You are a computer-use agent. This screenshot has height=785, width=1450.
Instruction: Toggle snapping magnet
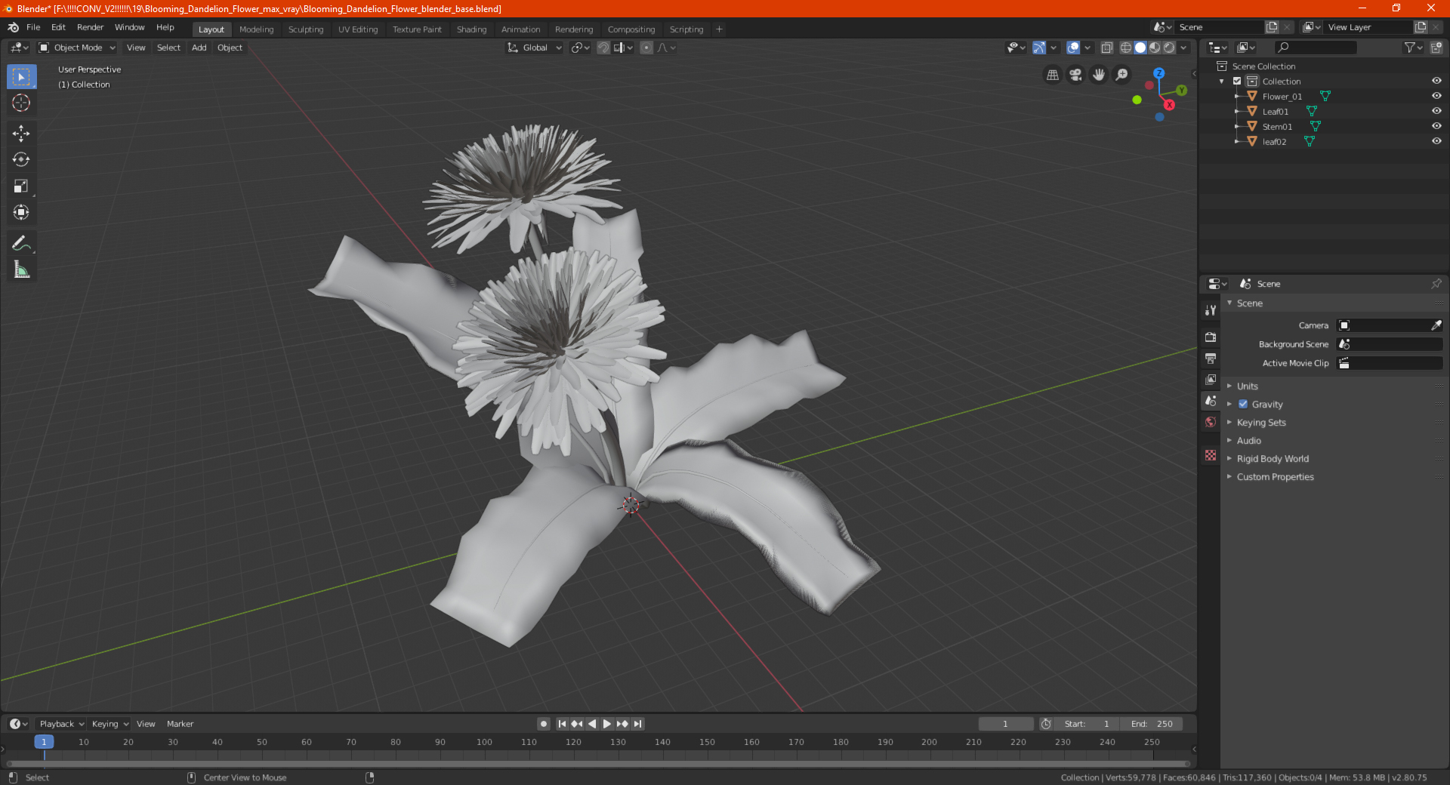(x=603, y=48)
